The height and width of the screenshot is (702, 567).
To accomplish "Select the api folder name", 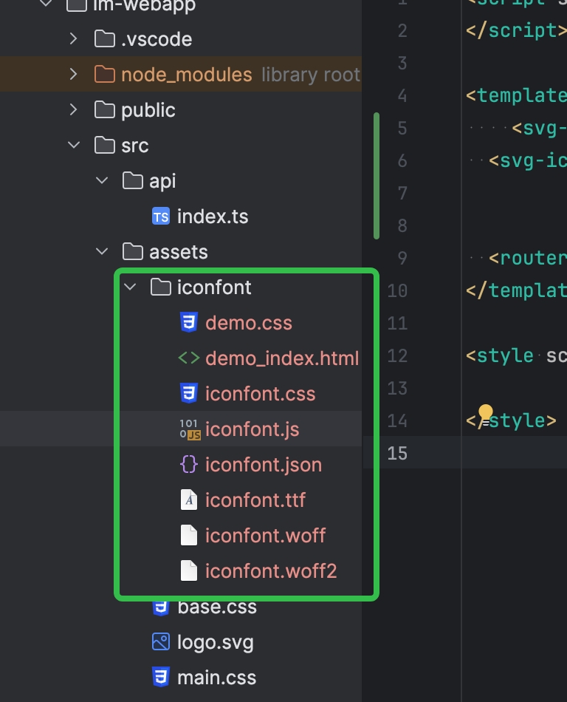I will point(162,182).
